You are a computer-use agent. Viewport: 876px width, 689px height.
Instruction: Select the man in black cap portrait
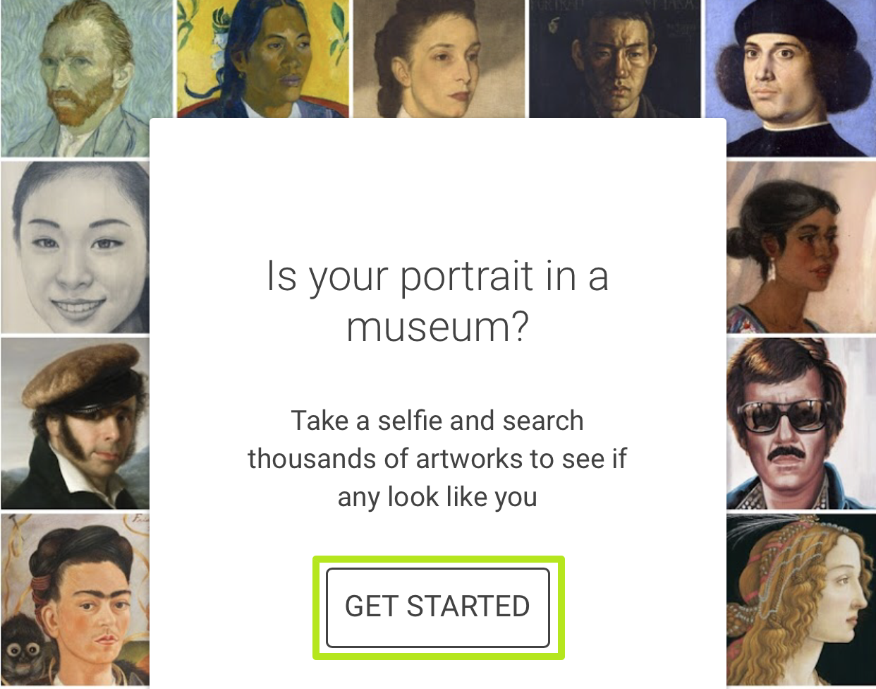(x=790, y=78)
